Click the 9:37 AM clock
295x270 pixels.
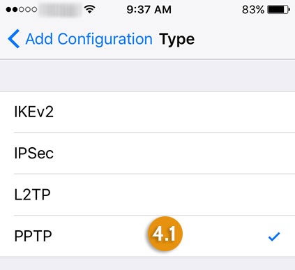pyautogui.click(x=149, y=10)
